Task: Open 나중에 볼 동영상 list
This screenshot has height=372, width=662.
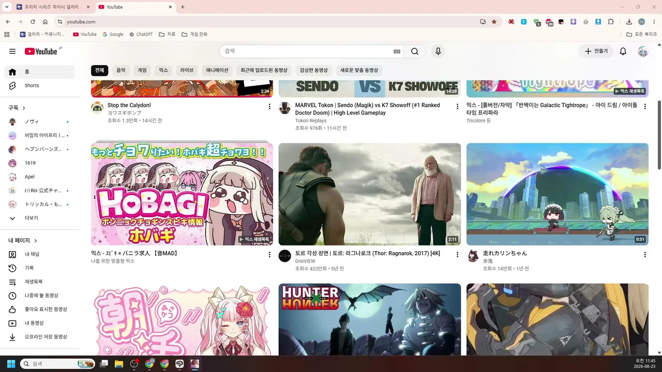Action: 39,296
